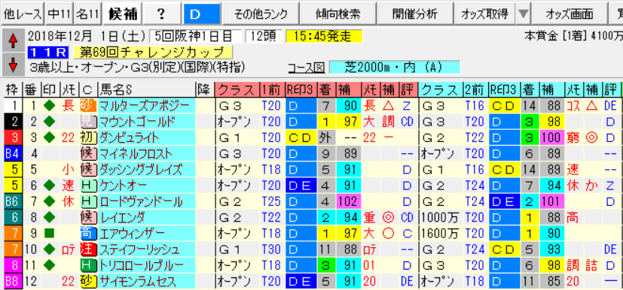Open the オッズ画面 screen
623x290 pixels.
click(570, 14)
